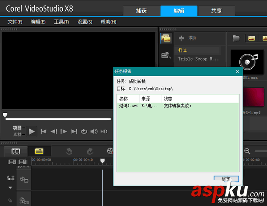Click Show All Visible Tracks icon
This screenshot has width=267, height=206.
coord(12,161)
